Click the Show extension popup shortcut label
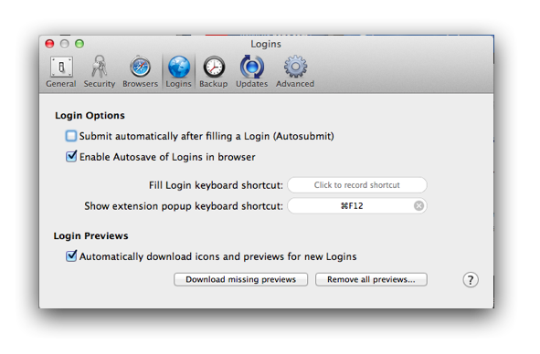The height and width of the screenshot is (354, 540). 184,205
